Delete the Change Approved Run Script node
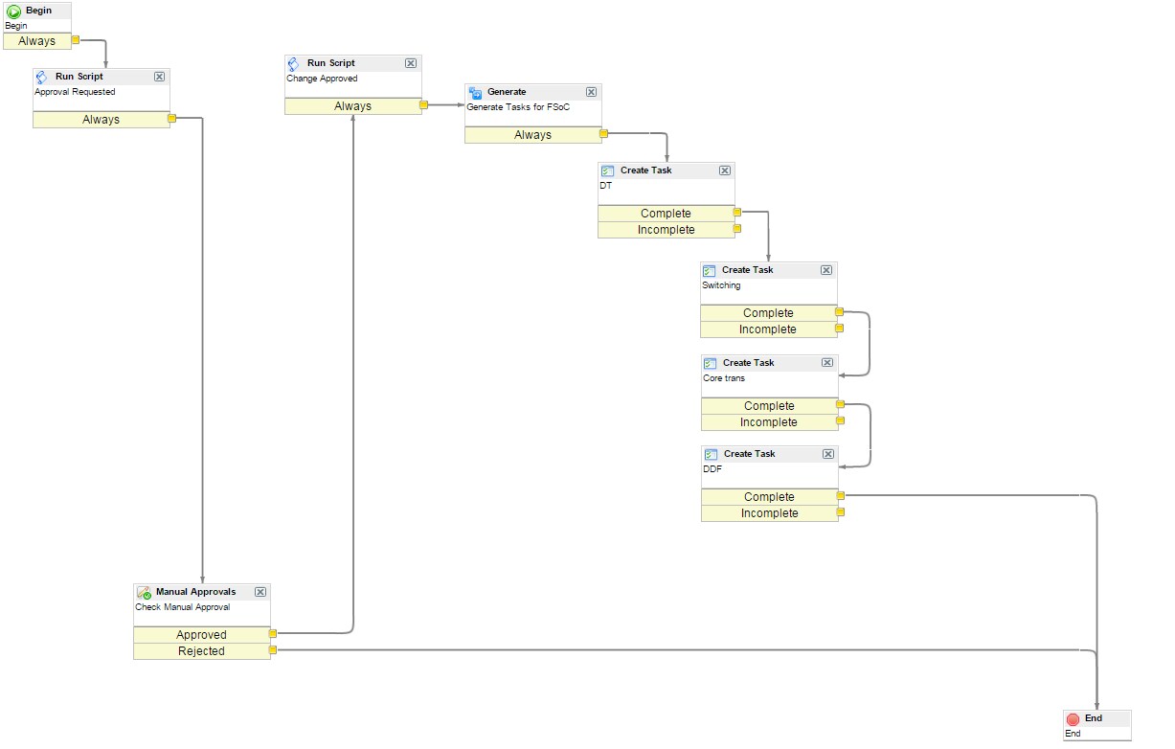Viewport: 1175px width, 749px height. [x=411, y=62]
